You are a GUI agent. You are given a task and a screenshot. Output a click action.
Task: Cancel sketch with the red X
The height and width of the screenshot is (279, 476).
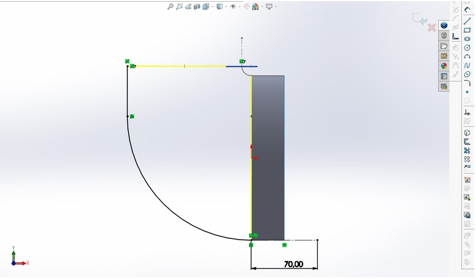tap(431, 27)
